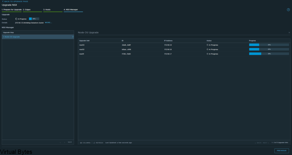Click IP address 172.16.1.7 in the table
Viewport: 292px width, 155px height.
click(x=168, y=54)
